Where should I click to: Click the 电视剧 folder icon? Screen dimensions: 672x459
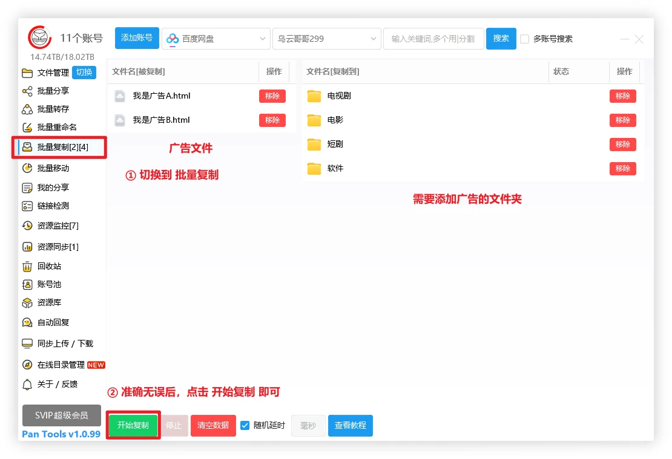(x=314, y=96)
